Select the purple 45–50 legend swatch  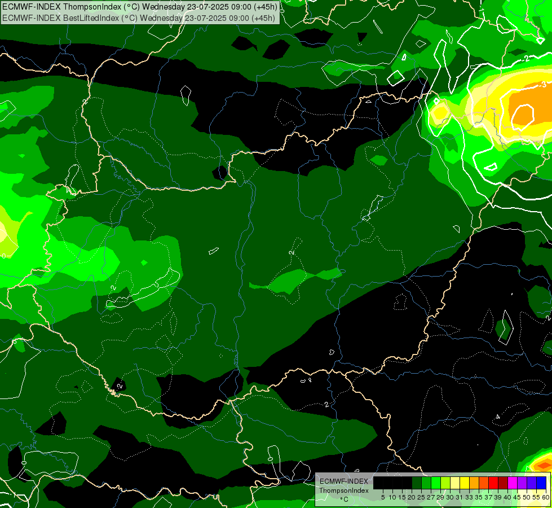click(x=522, y=483)
